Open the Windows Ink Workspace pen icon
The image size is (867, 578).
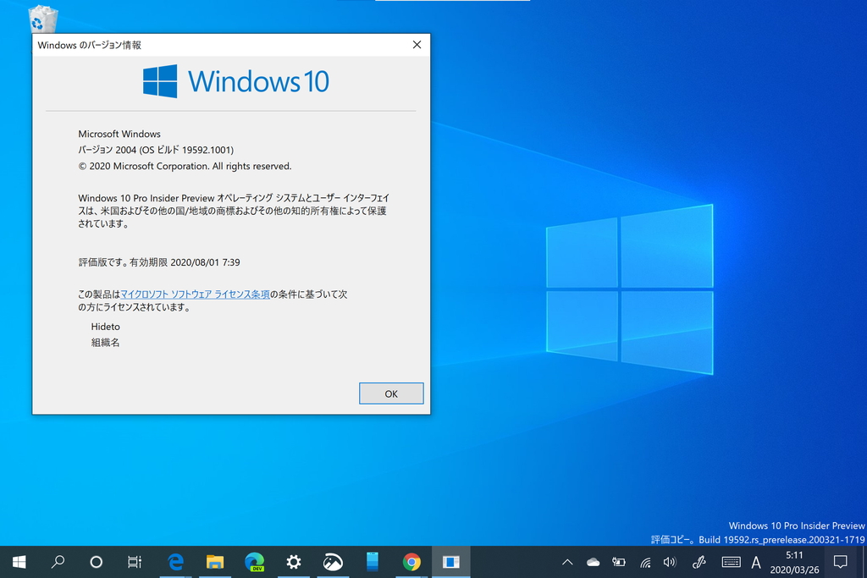coord(699,561)
